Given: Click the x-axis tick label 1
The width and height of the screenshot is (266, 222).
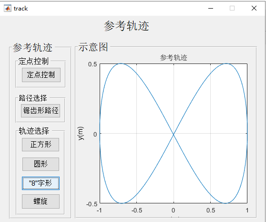Looking at the screenshot, I should (x=247, y=211).
